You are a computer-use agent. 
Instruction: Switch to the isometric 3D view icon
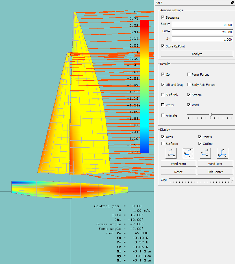(x=223, y=153)
